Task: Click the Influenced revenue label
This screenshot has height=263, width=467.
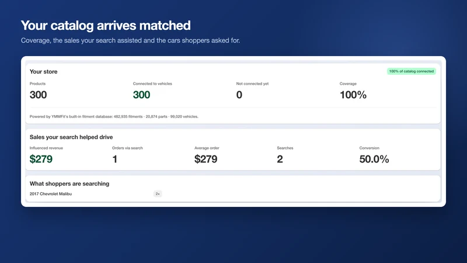Action: tap(46, 148)
